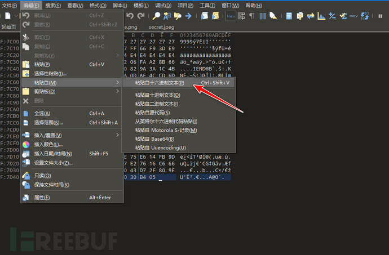Click the Undo toolbar icon
The image size is (389, 255).
tap(130, 16)
